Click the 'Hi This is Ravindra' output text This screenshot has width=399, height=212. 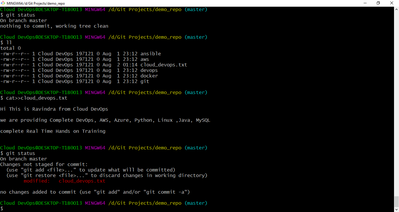coord(54,109)
